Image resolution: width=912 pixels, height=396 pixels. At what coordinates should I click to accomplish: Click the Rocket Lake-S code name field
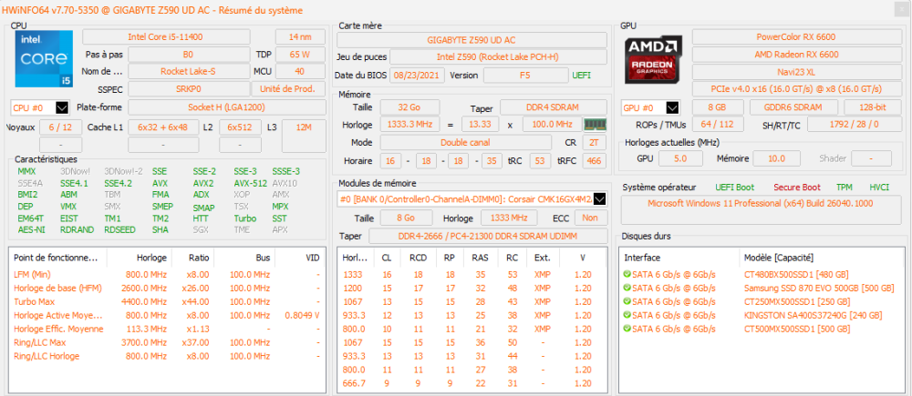point(189,71)
